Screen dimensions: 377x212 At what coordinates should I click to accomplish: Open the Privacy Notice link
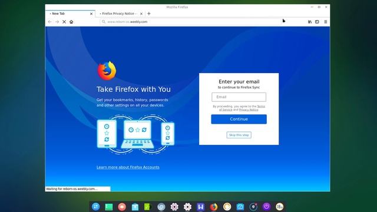(249, 110)
